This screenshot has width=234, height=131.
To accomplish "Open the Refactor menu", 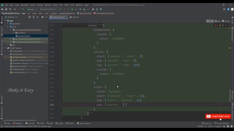I will (x=48, y=5).
